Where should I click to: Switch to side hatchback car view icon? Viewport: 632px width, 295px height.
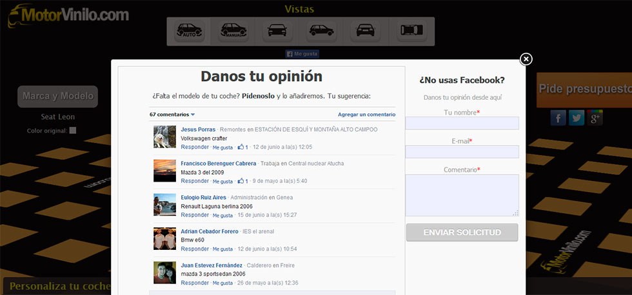[321, 31]
